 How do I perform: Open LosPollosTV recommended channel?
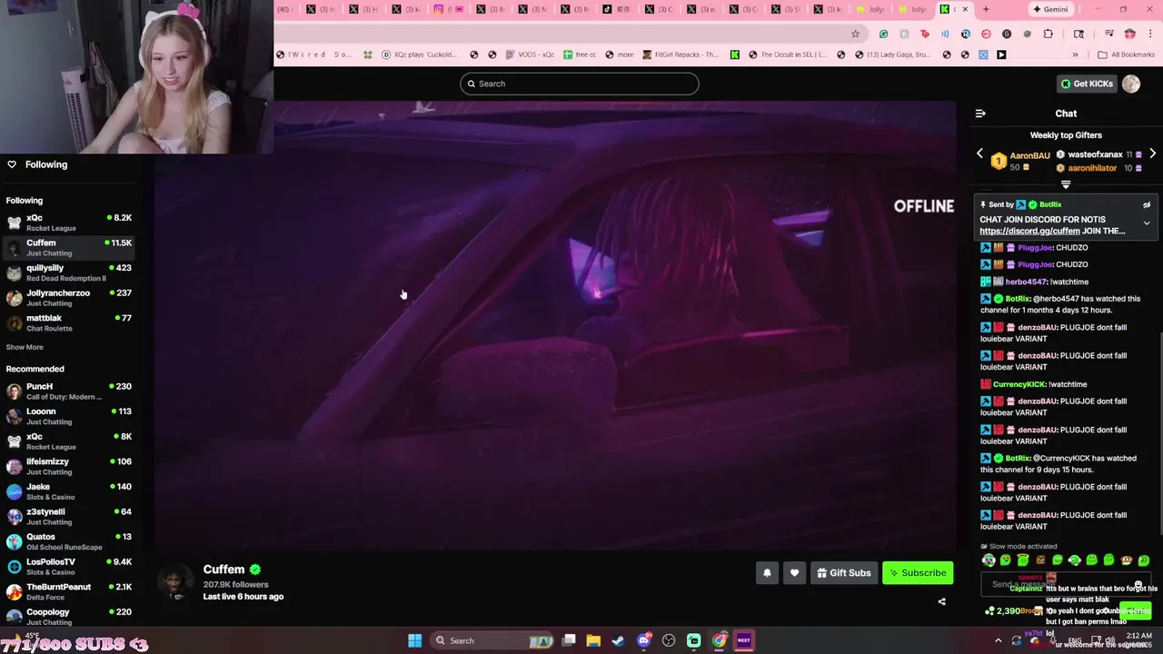coord(69,566)
